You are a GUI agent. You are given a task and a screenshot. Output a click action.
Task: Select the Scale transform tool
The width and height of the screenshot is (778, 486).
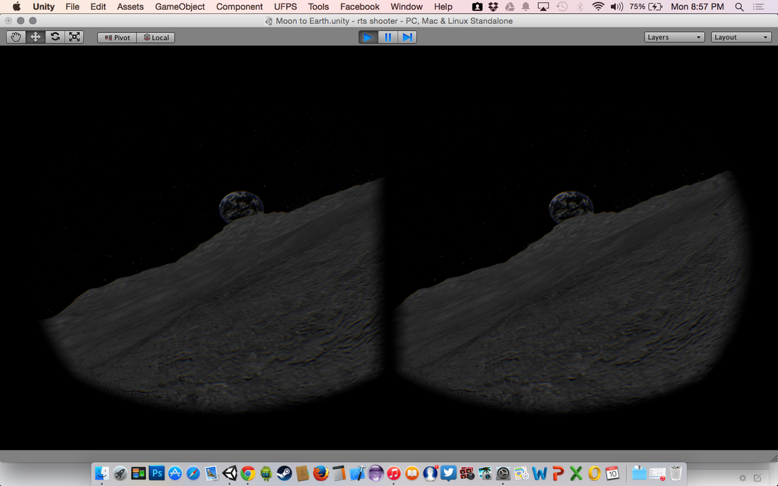pyautogui.click(x=75, y=38)
